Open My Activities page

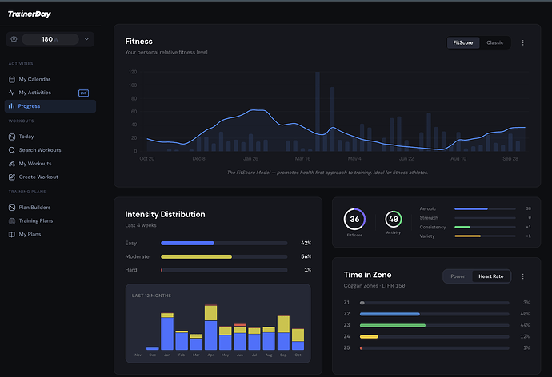click(35, 93)
